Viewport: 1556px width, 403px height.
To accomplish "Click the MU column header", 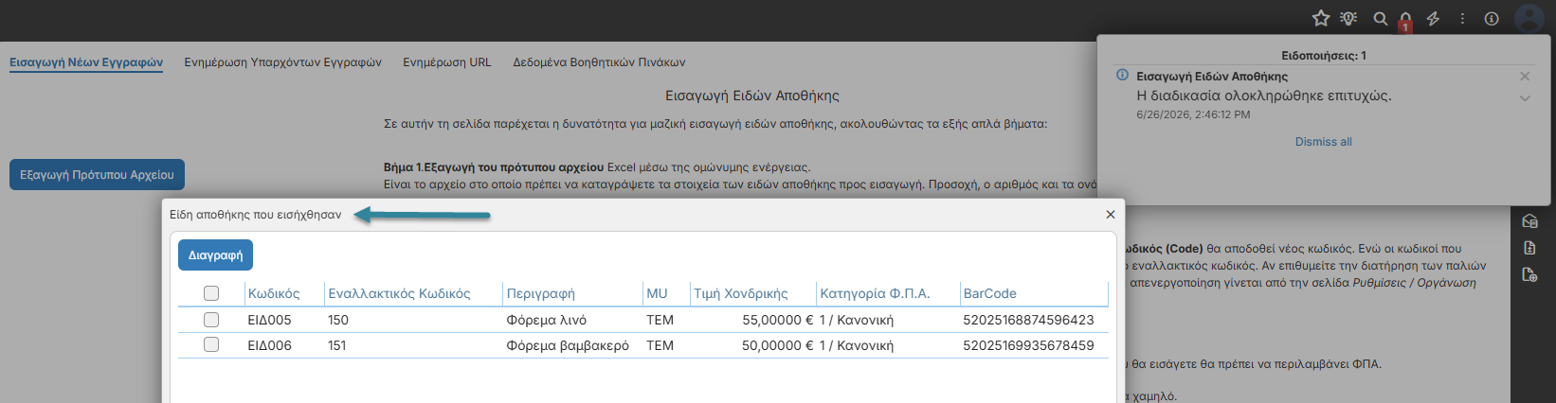I will pyautogui.click(x=657, y=293).
